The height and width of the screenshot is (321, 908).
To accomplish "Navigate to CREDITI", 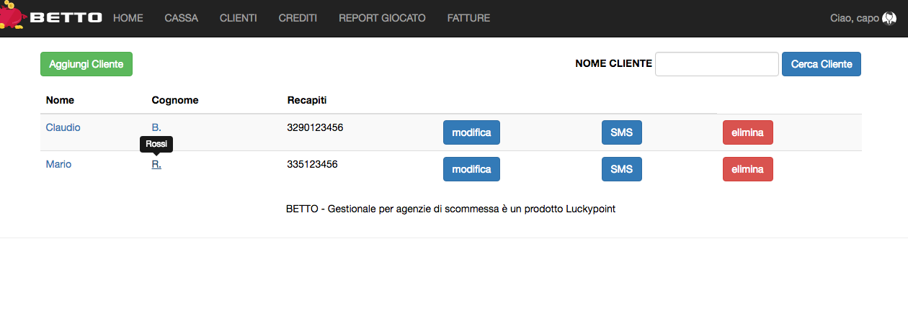I will (298, 18).
